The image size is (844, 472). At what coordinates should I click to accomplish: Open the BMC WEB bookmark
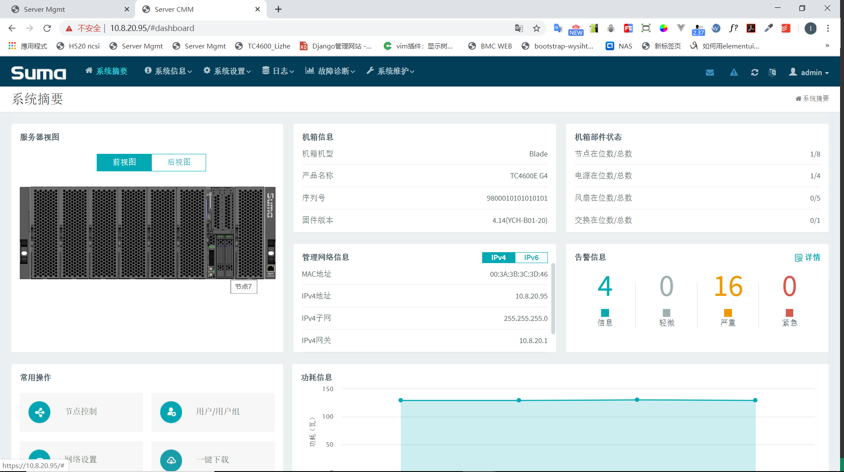point(490,46)
